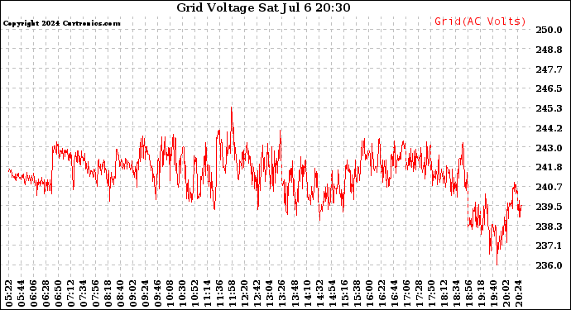
Task: Click the copyright 2024 notice text
Action: pos(61,23)
